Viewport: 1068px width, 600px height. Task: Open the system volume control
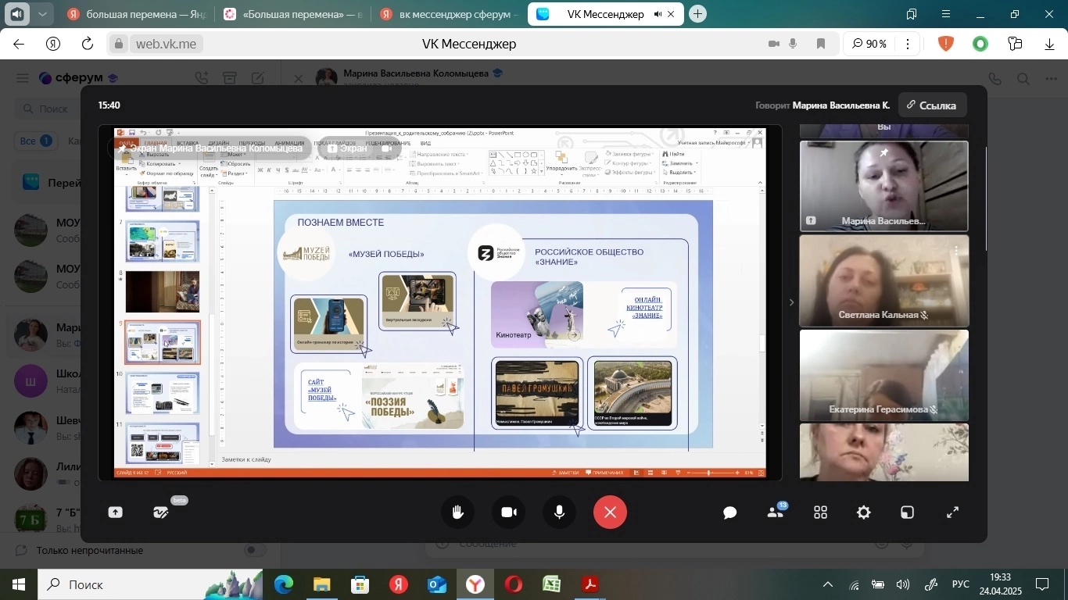pos(903,584)
